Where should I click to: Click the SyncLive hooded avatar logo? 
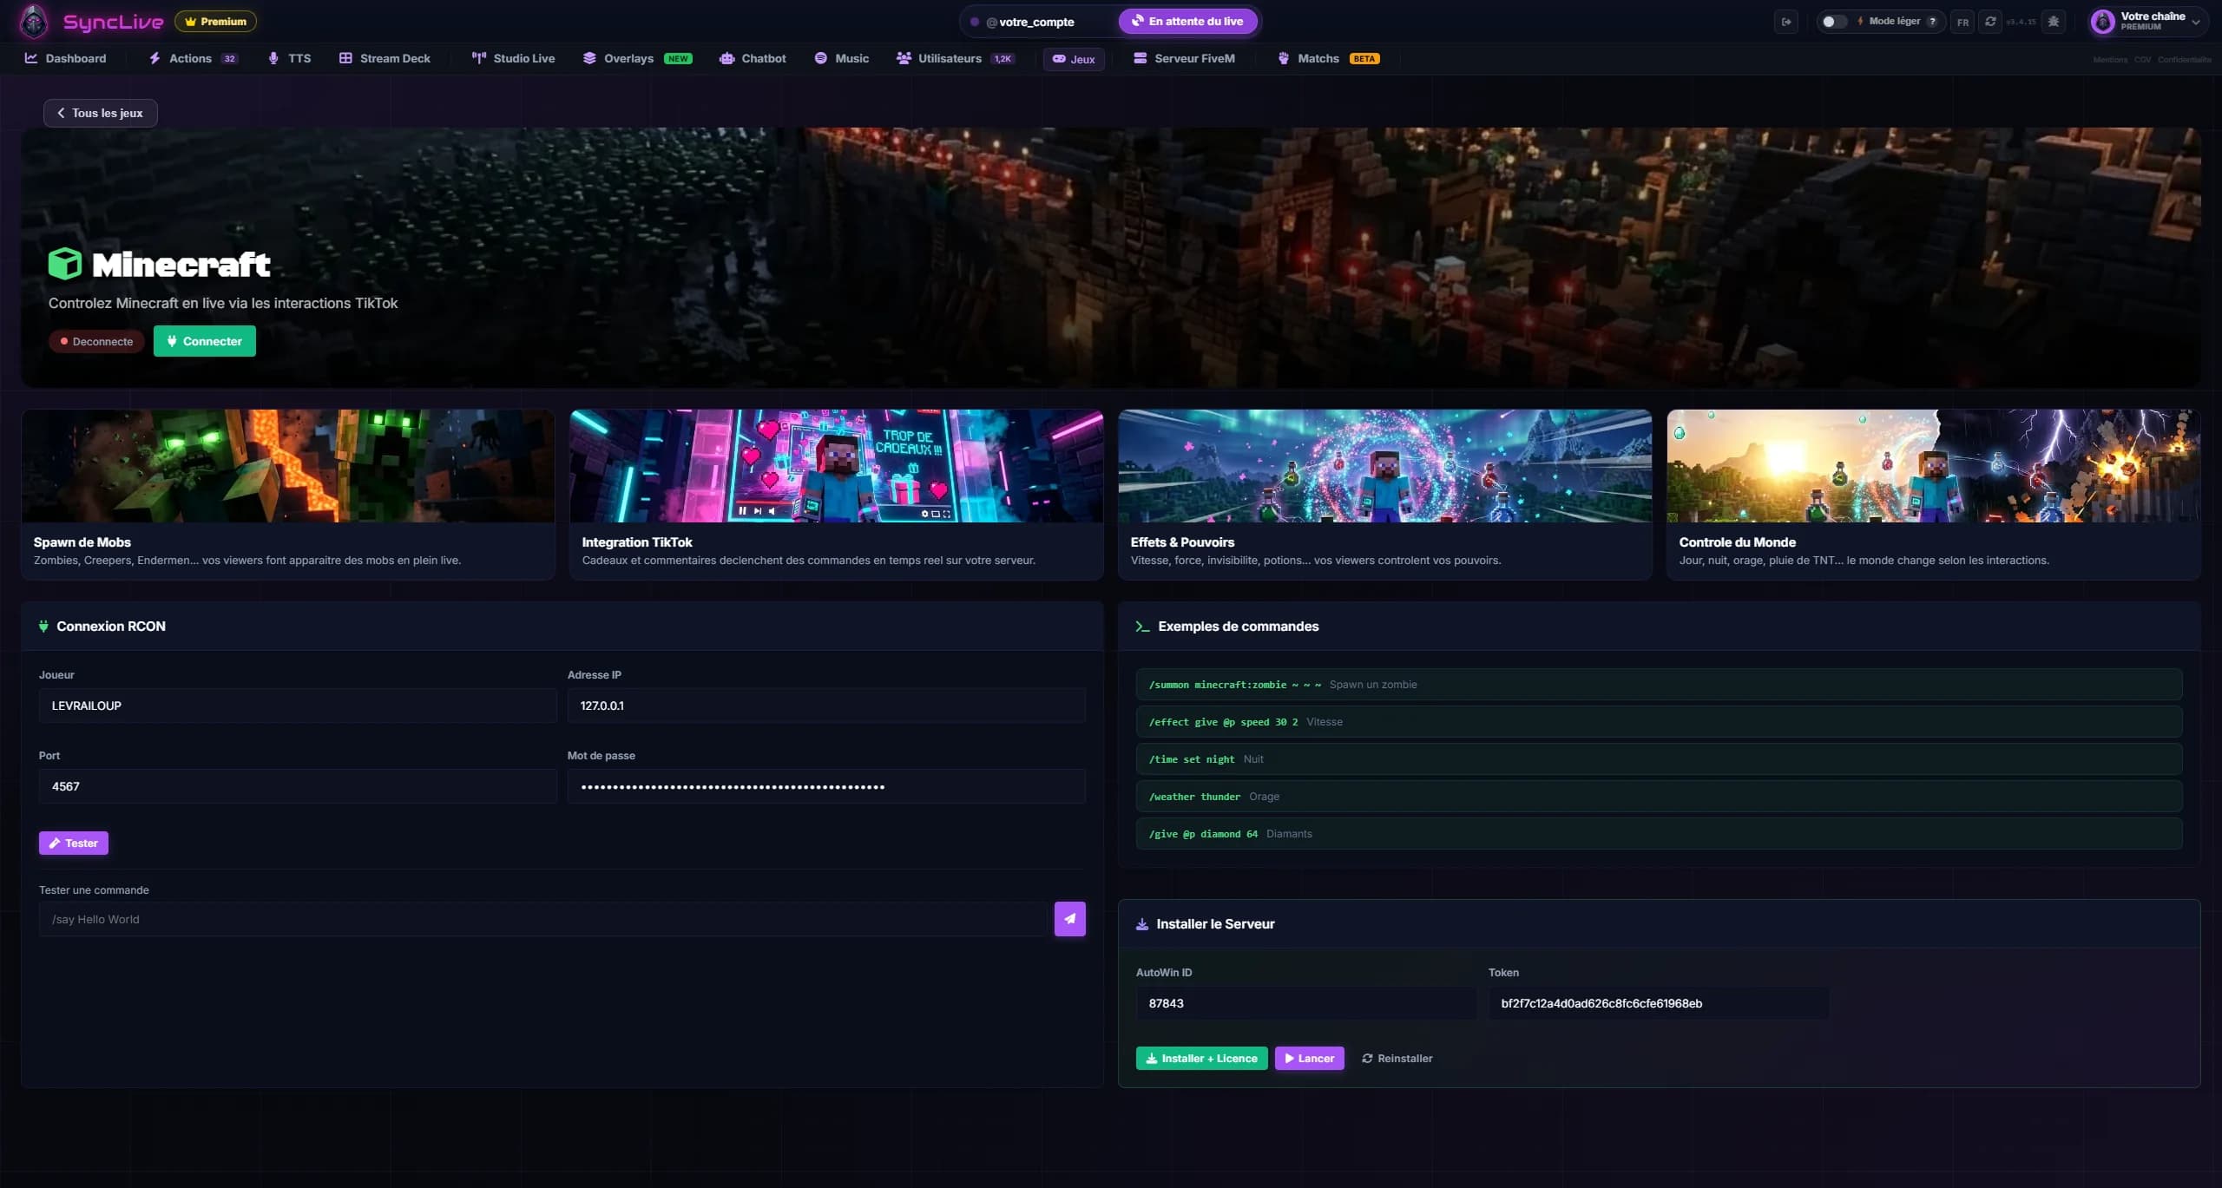tap(34, 21)
